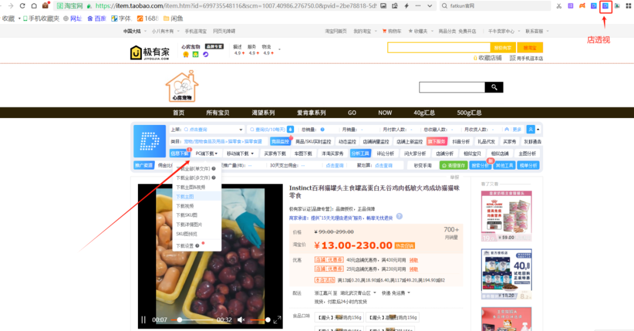Viewport: 634px width, 331px height.
Task: Change the 湖北武汉青山区 delivery destination dropdown
Action: point(358,293)
